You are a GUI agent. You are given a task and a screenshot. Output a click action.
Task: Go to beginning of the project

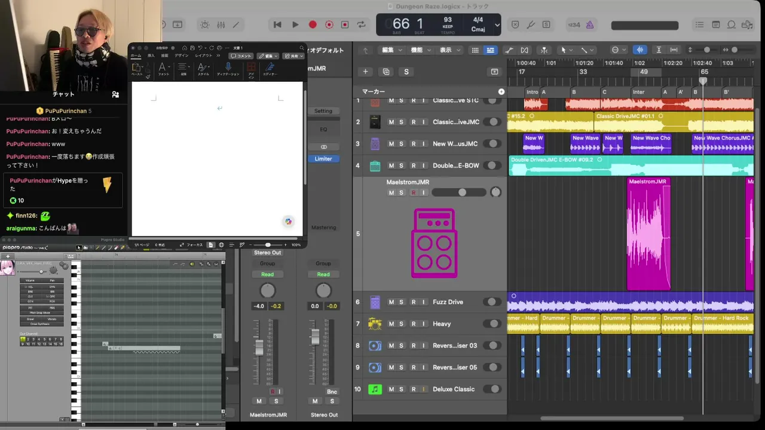pos(277,24)
